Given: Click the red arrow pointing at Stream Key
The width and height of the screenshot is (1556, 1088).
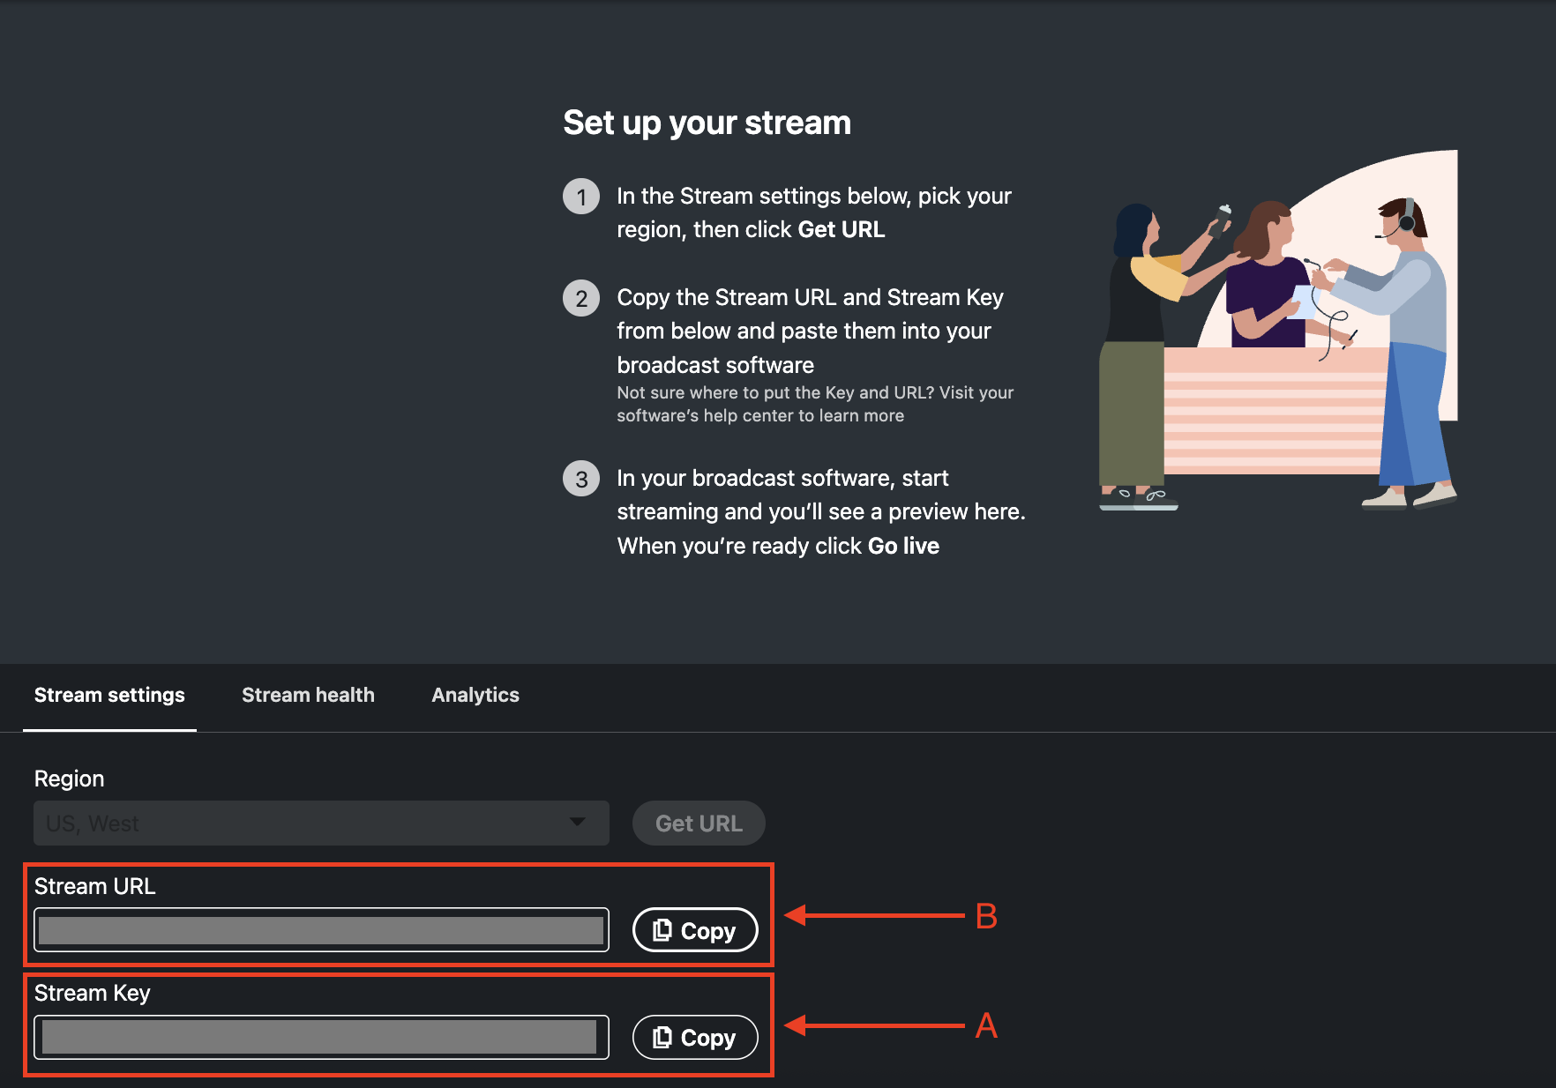Looking at the screenshot, I should [873, 1025].
